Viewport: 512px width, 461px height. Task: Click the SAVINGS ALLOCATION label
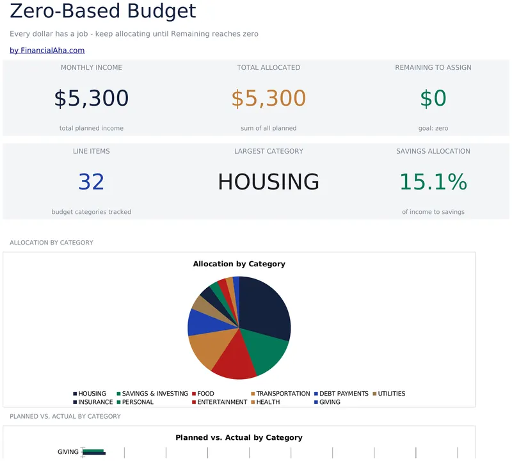coord(433,151)
